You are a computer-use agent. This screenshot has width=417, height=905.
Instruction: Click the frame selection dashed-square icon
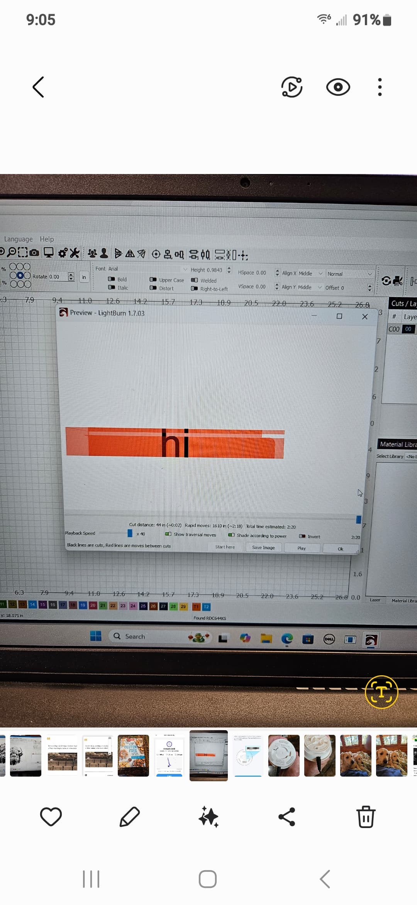[23, 253]
